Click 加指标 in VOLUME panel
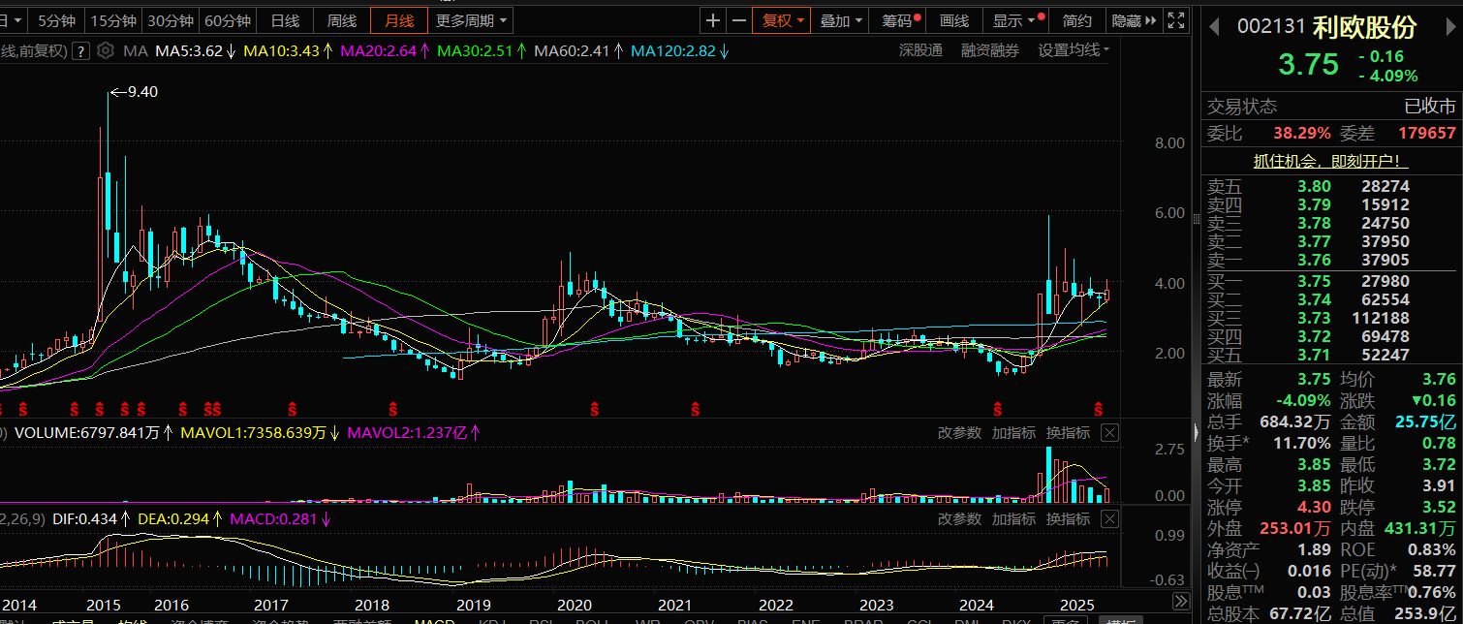 pos(1013,432)
